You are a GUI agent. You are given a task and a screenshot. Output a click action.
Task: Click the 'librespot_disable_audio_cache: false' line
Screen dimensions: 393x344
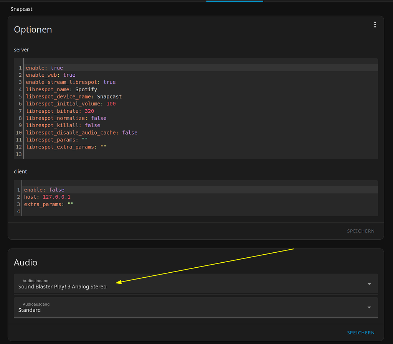point(81,133)
